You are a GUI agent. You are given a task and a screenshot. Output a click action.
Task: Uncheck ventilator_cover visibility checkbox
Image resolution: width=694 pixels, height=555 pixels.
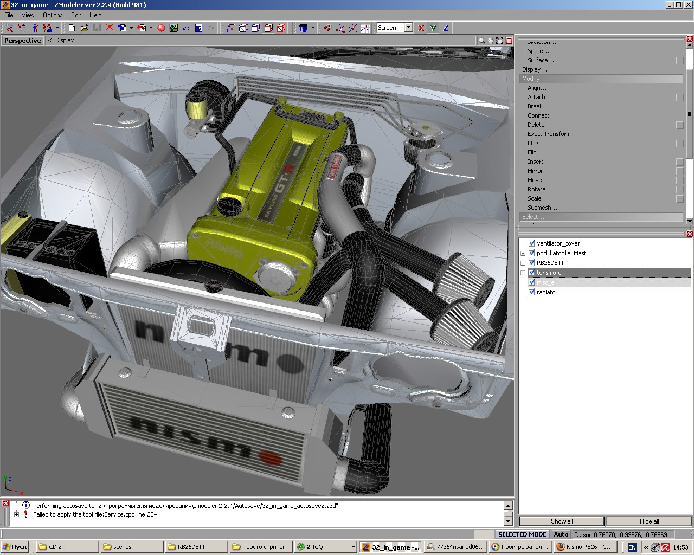(532, 243)
